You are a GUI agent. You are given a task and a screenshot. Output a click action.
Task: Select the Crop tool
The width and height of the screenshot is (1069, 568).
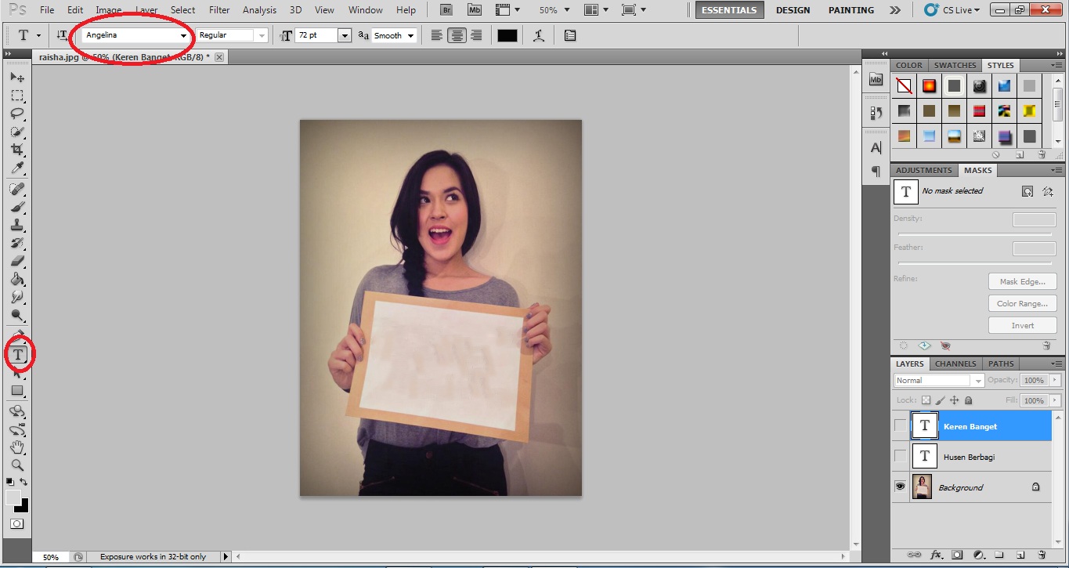tap(17, 150)
